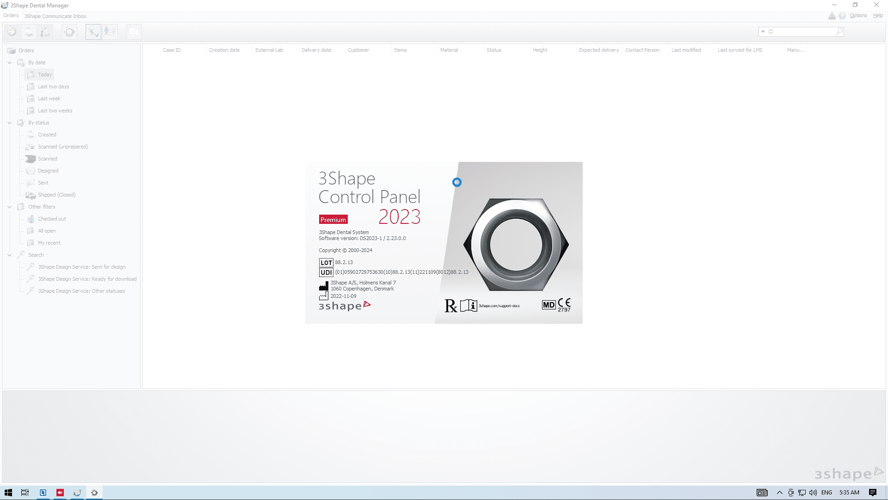
Task: Click the monitor presentation toolbar icon
Action: coord(134,32)
